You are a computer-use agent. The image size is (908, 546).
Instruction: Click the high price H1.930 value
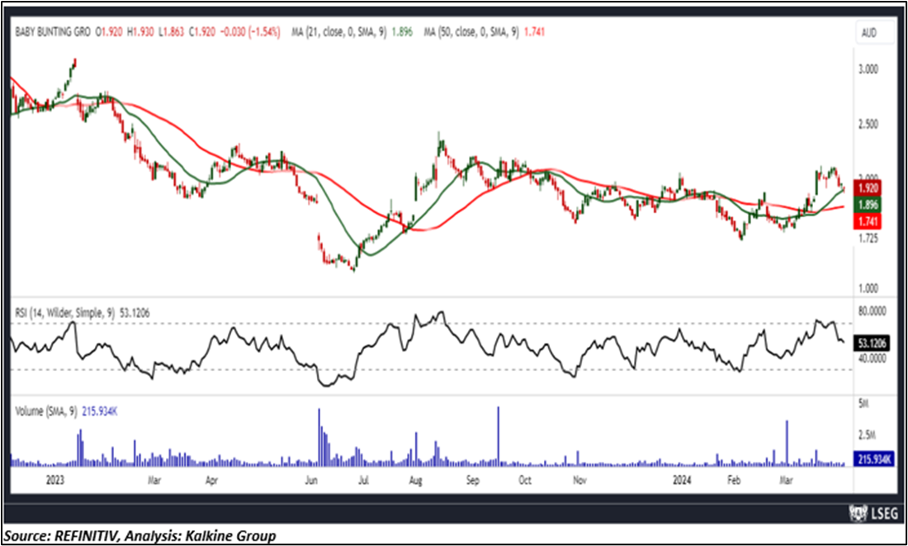pyautogui.click(x=140, y=32)
